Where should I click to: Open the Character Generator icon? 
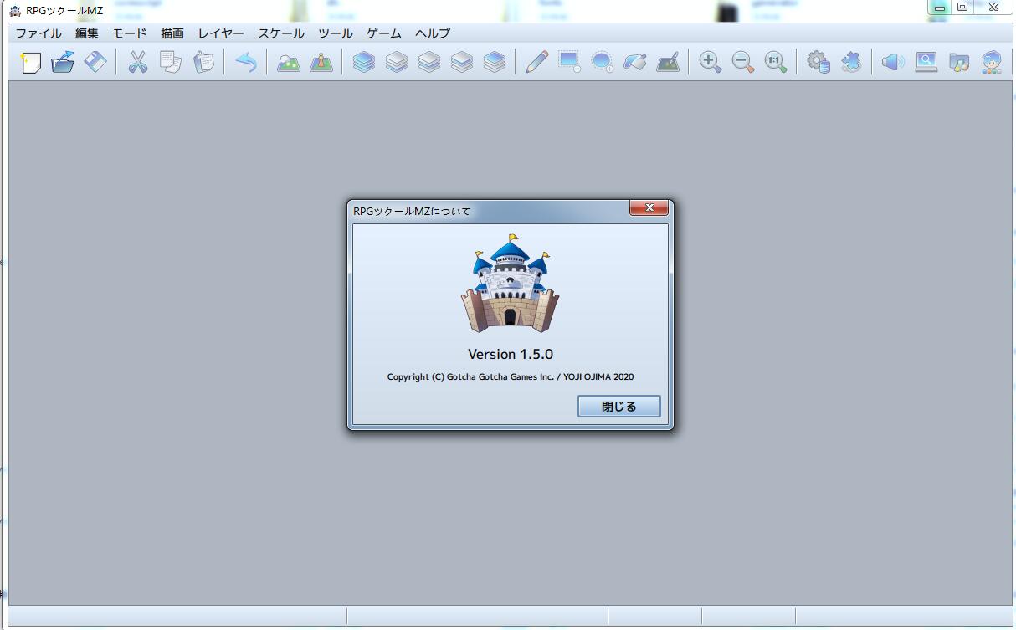coord(992,62)
